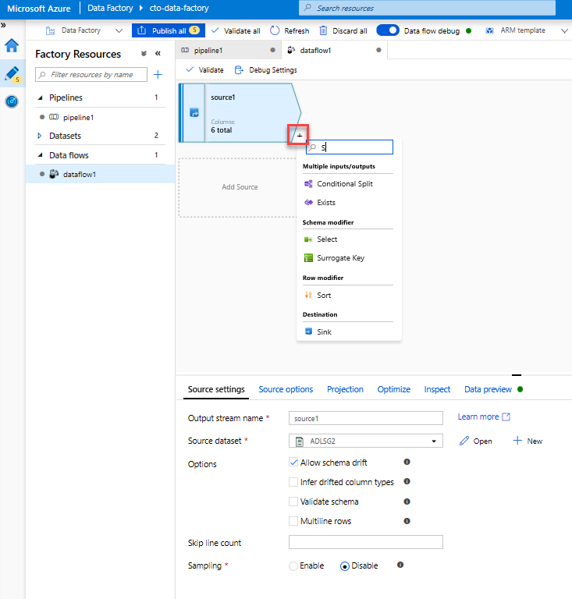Click info icon next to Multiline rows
Viewport: 572px width, 599px height.
tap(407, 521)
